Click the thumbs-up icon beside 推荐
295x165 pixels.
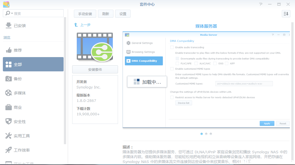(9, 50)
